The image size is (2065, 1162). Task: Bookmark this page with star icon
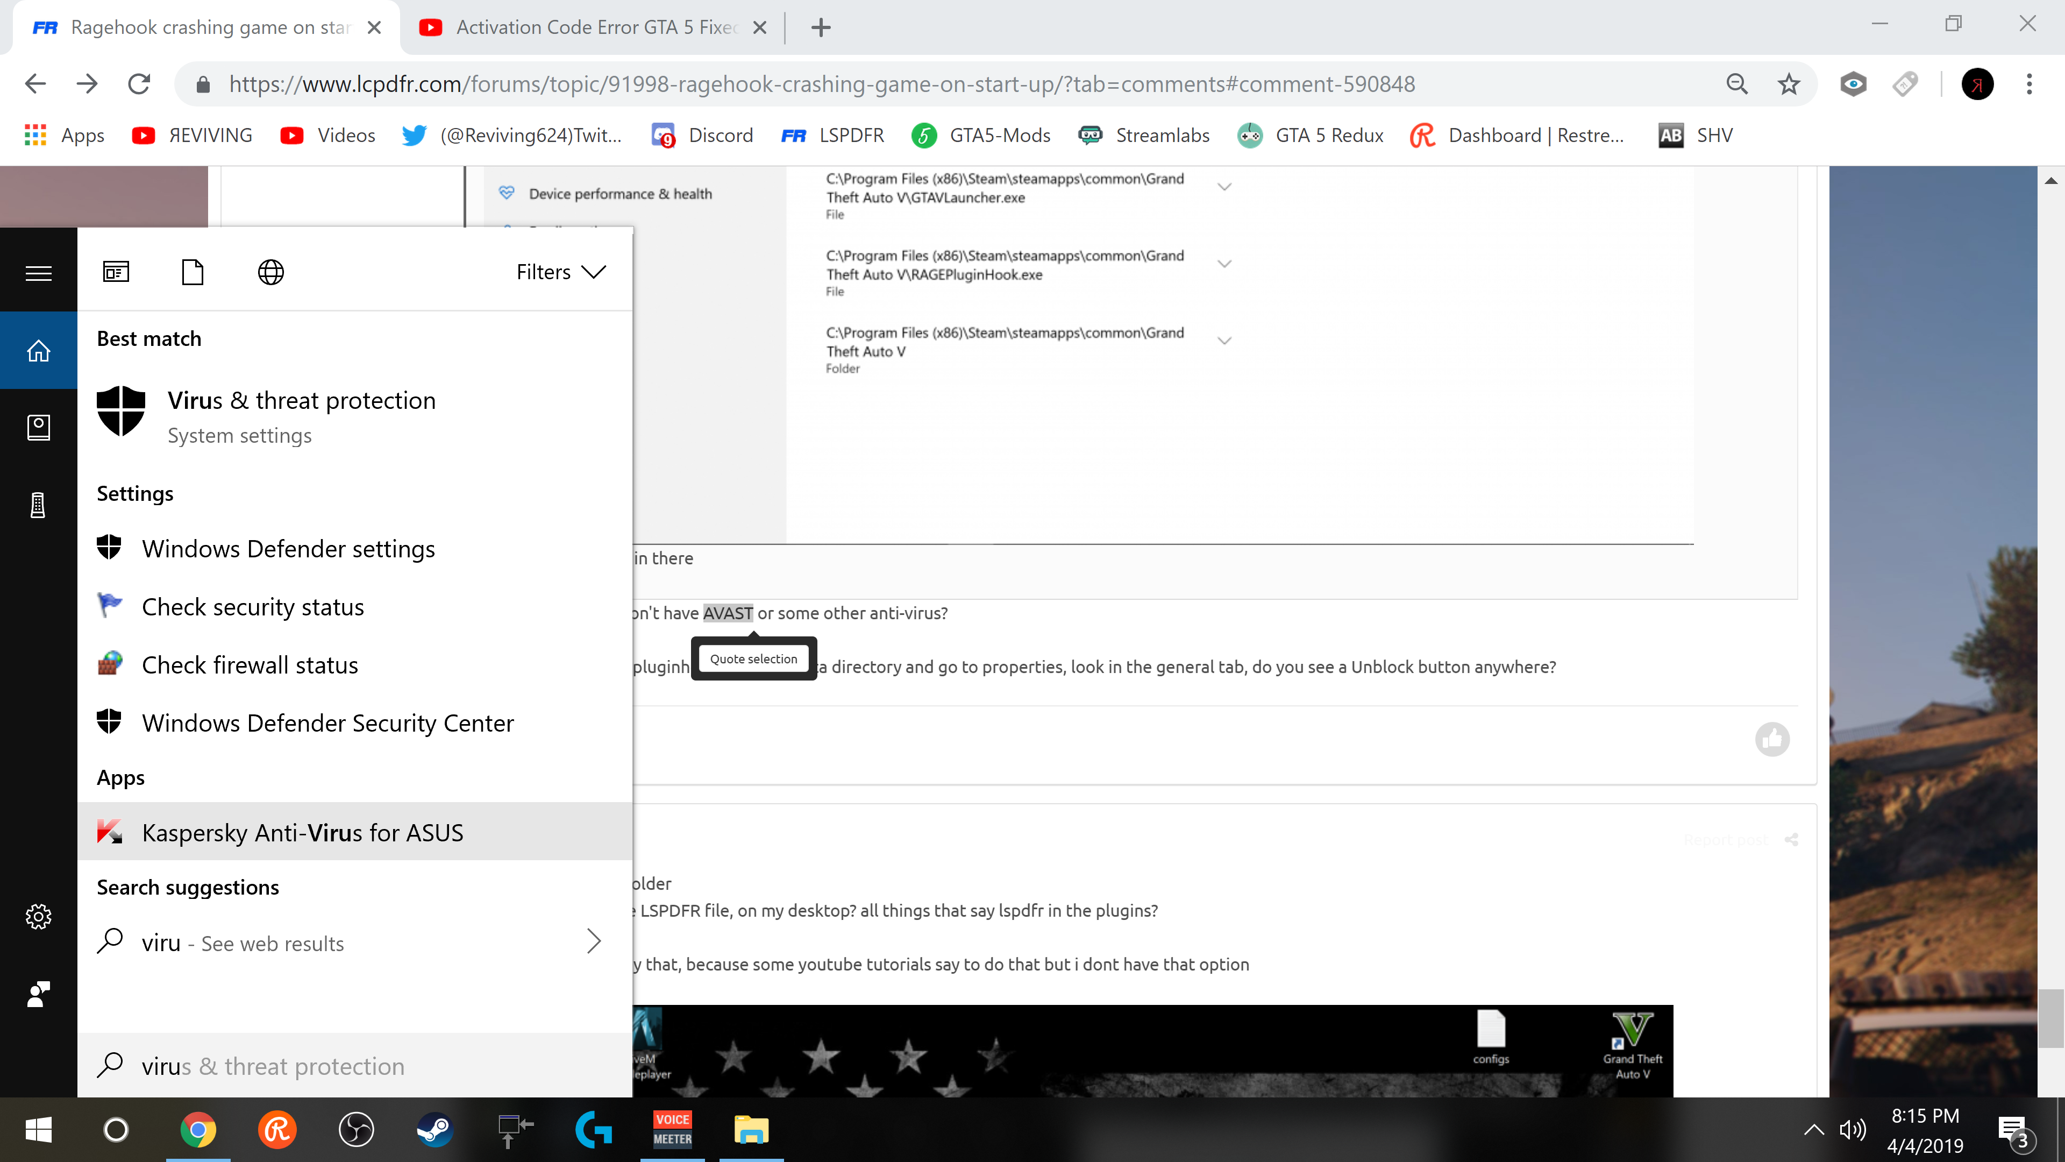[x=1789, y=84]
